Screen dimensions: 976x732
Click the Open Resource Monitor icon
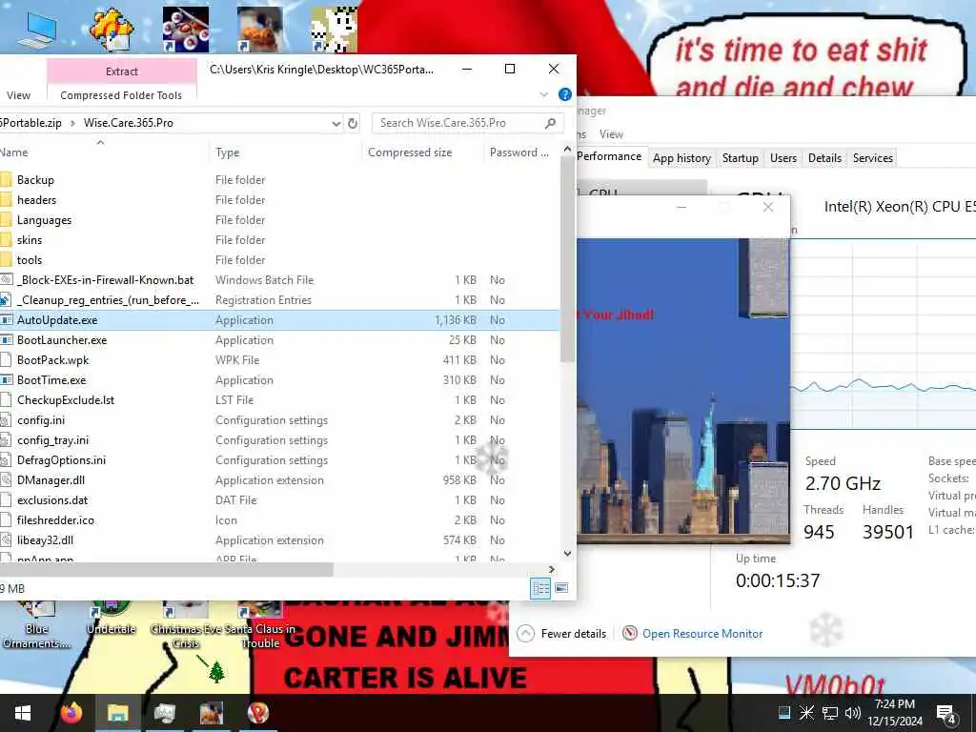pyautogui.click(x=630, y=633)
